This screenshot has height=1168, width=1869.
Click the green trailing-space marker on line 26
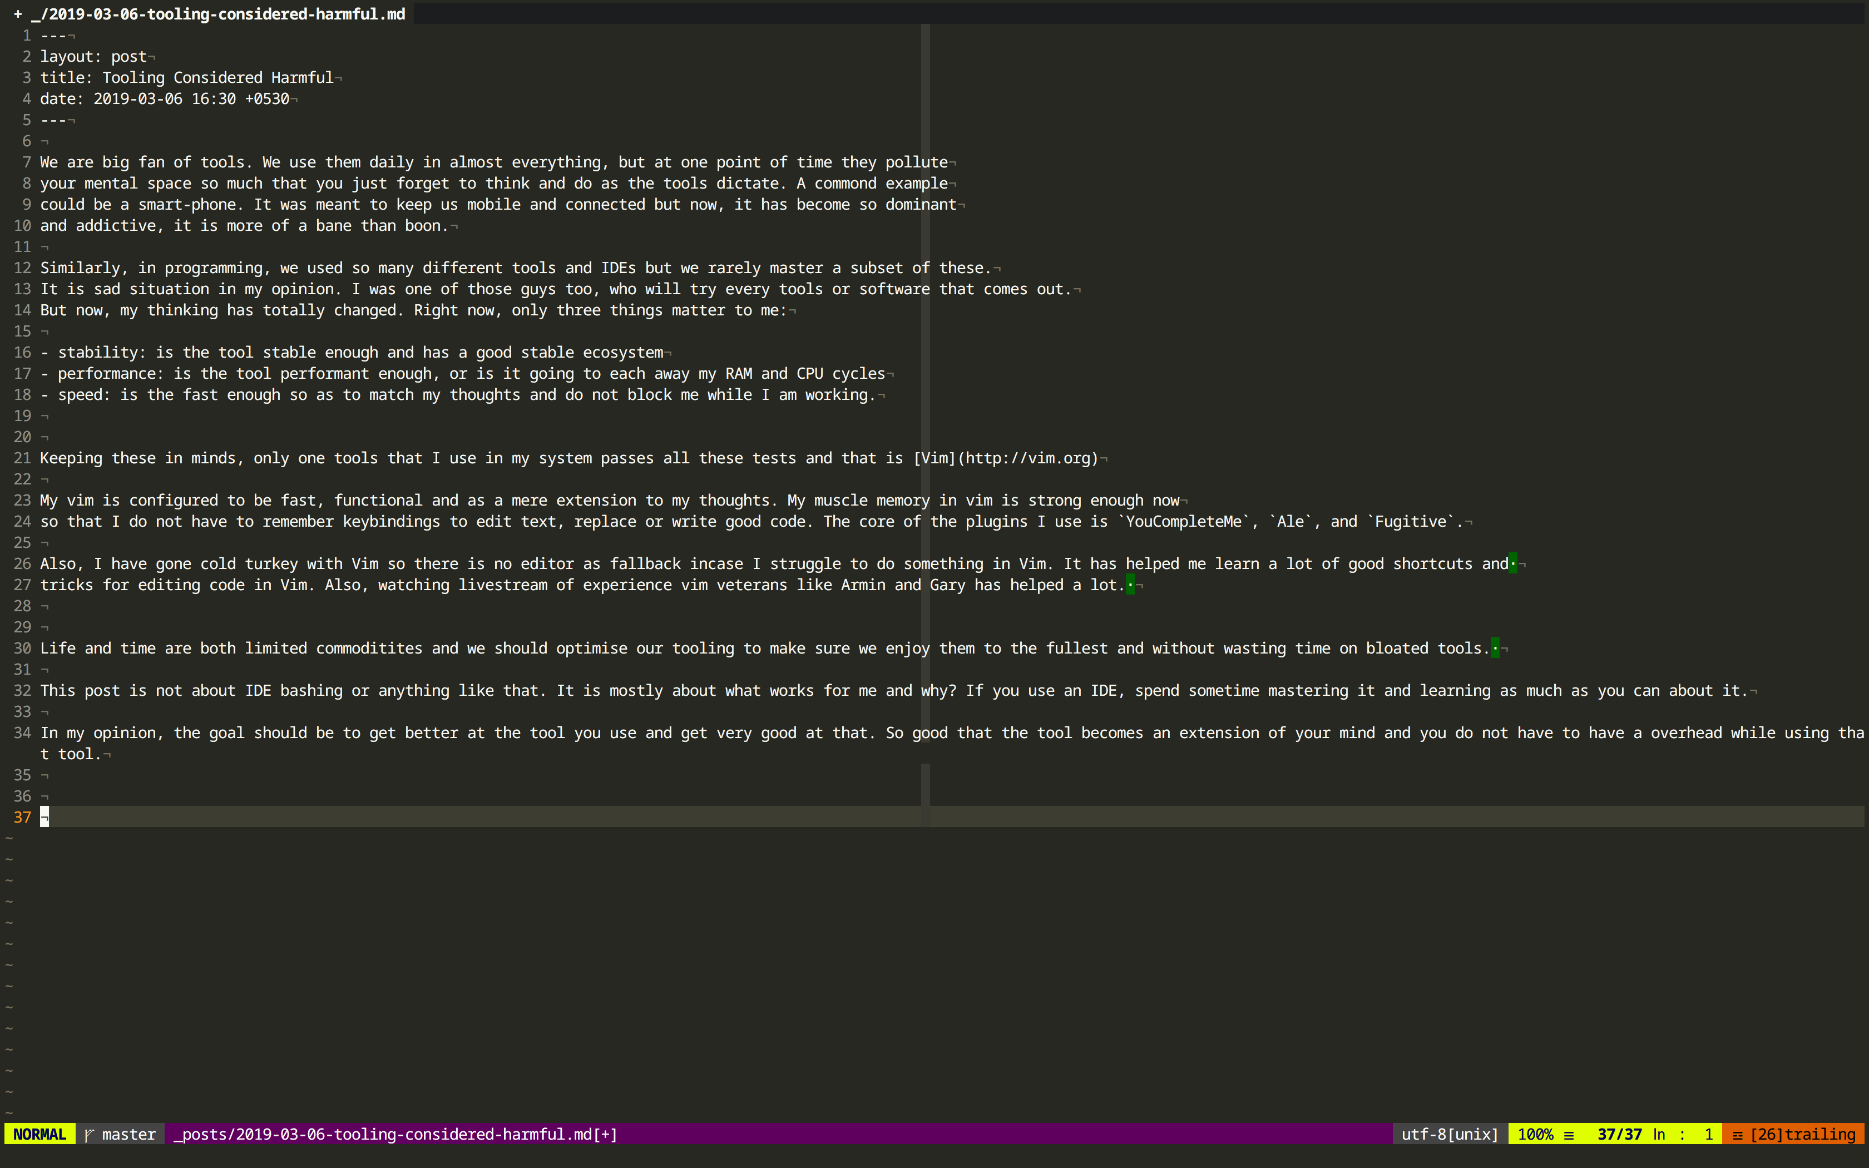pos(1513,564)
